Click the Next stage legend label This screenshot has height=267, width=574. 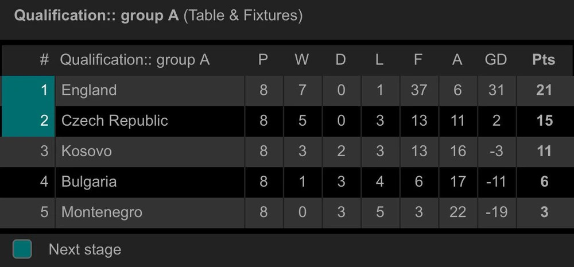85,250
